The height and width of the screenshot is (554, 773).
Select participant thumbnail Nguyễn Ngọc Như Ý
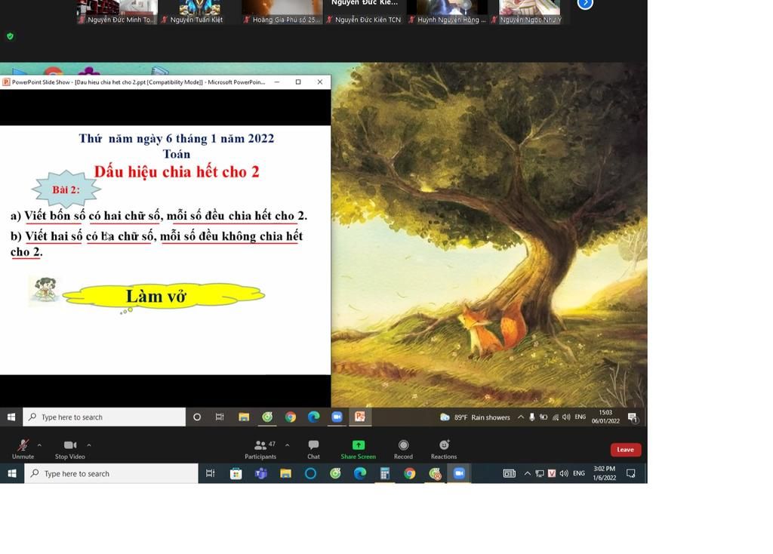point(530,12)
